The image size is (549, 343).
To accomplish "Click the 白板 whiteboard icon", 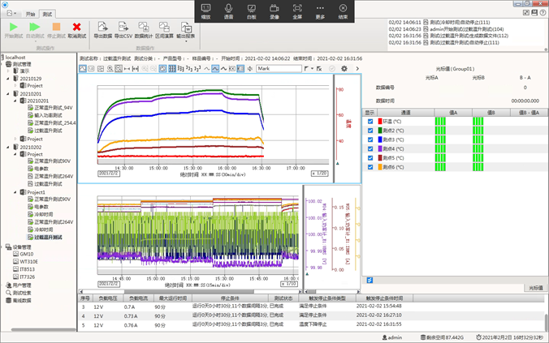I will 251,8.
